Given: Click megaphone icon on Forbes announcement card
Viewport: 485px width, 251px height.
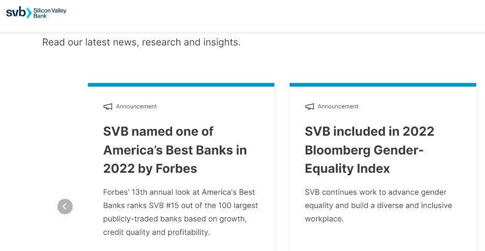Looking at the screenshot, I should pyautogui.click(x=108, y=106).
